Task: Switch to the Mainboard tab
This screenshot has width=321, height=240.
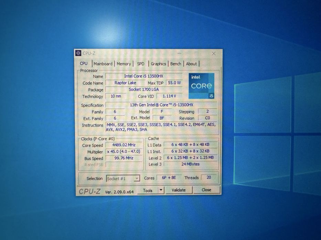Action: pyautogui.click(x=103, y=64)
